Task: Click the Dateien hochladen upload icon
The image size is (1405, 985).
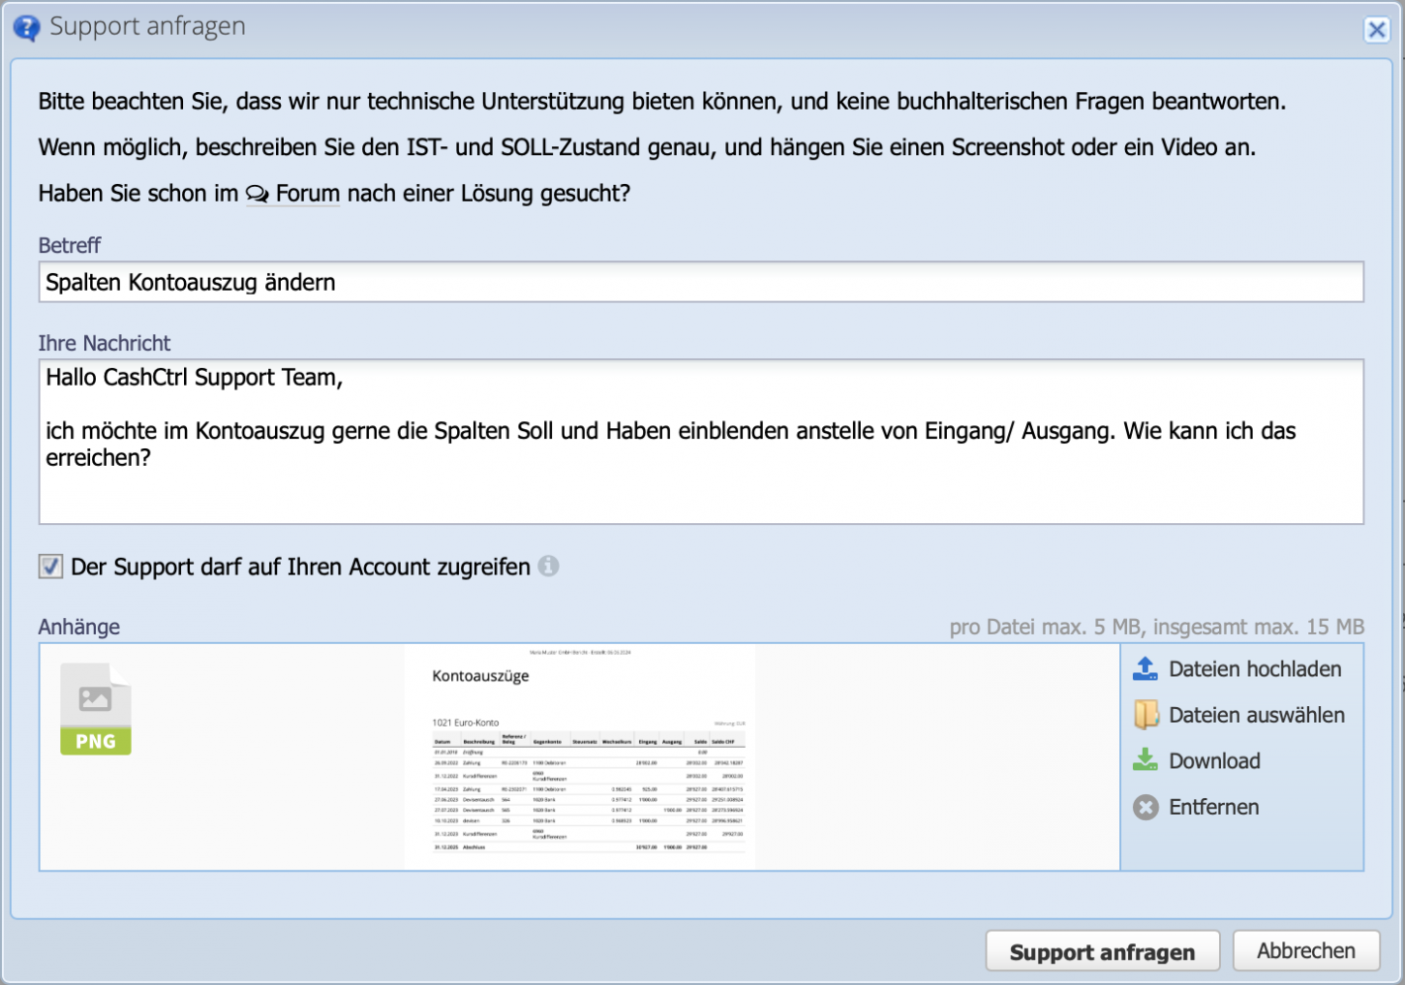Action: pos(1145,669)
